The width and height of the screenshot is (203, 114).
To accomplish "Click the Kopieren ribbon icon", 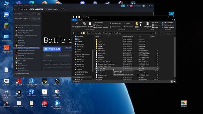I will tap(85, 24).
